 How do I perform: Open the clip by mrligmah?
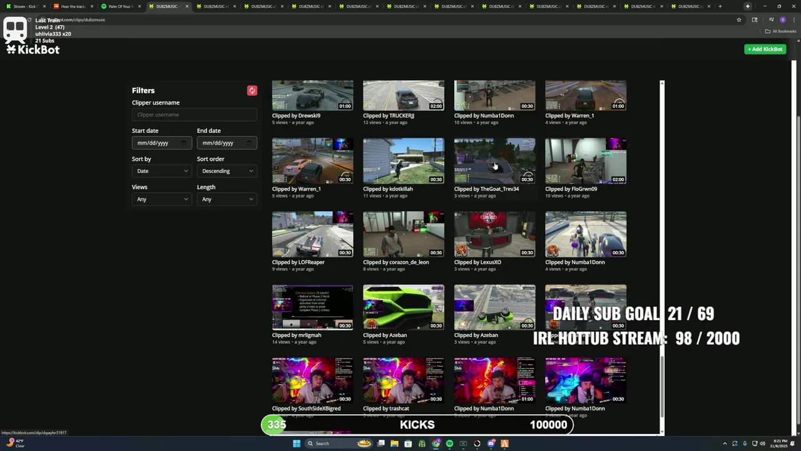click(312, 308)
